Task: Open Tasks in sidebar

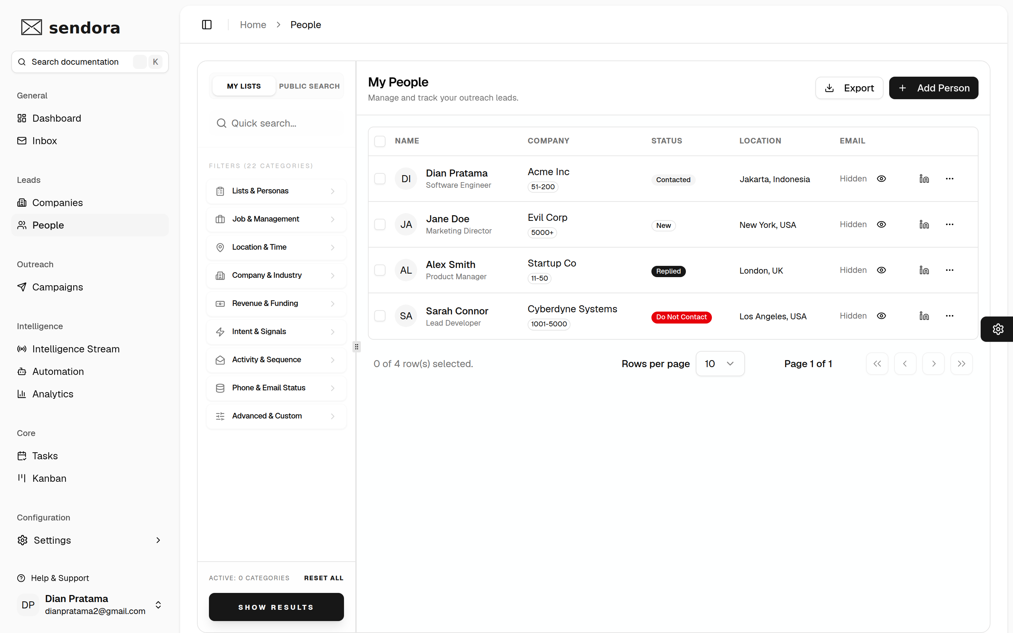Action: [90, 456]
